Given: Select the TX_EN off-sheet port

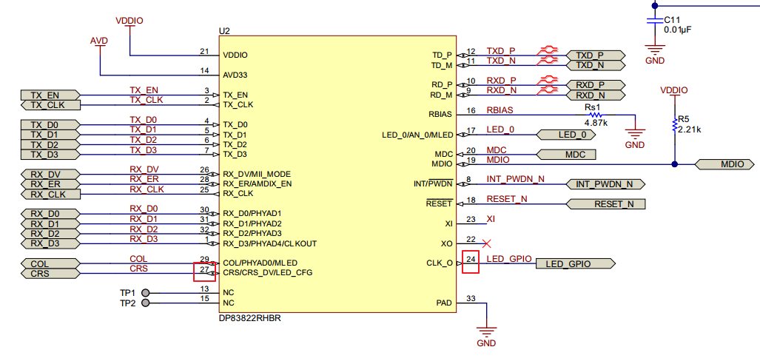Looking at the screenshot, I should pos(50,95).
